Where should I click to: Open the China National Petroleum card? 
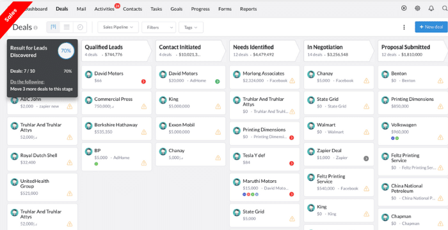tap(413, 192)
